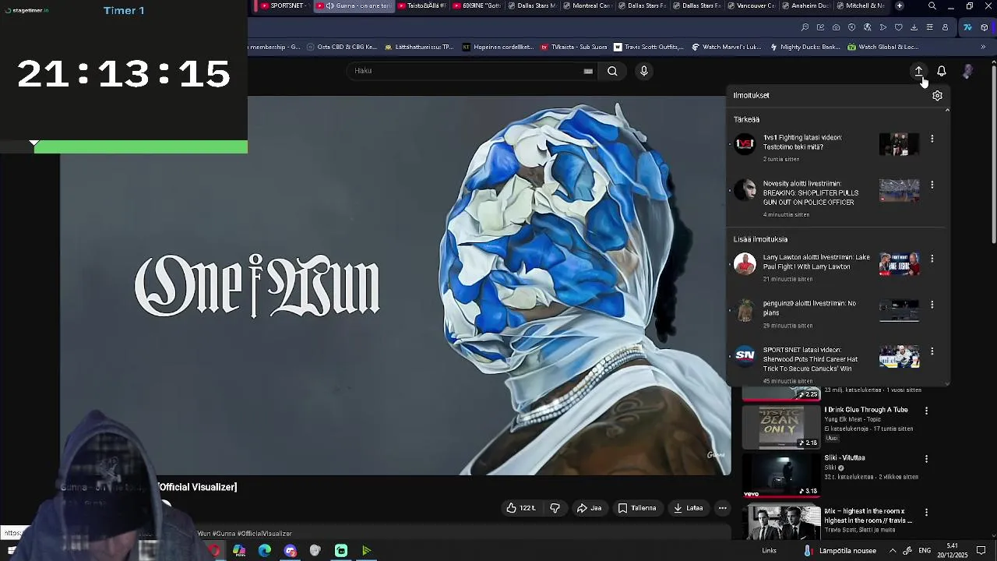Show more bookmarks chevron

(983, 47)
